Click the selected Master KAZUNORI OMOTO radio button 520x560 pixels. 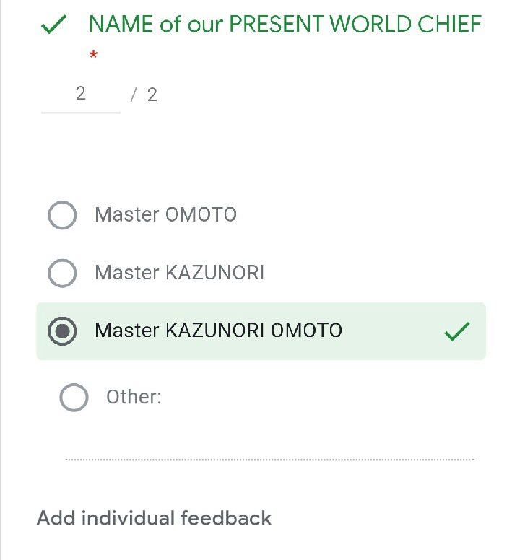click(62, 331)
